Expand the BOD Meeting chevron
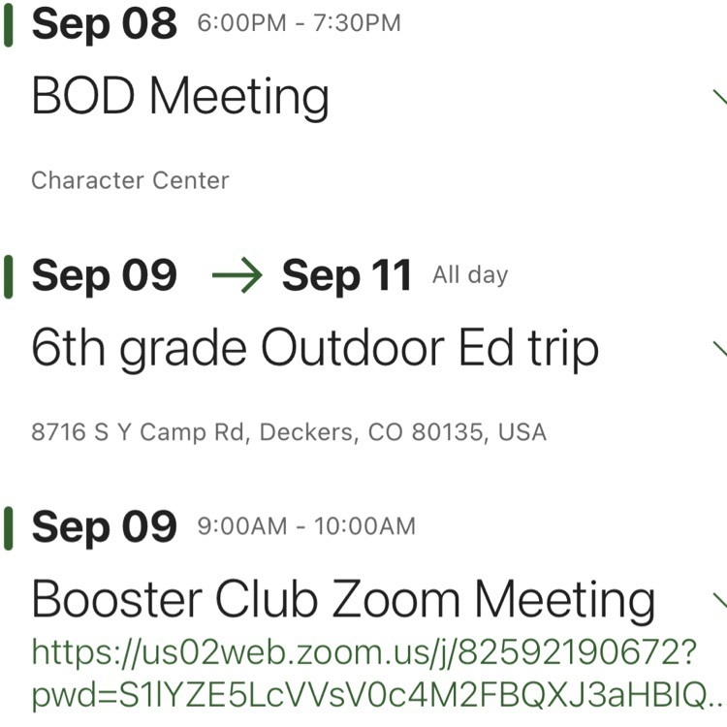The image size is (727, 727). (x=720, y=97)
